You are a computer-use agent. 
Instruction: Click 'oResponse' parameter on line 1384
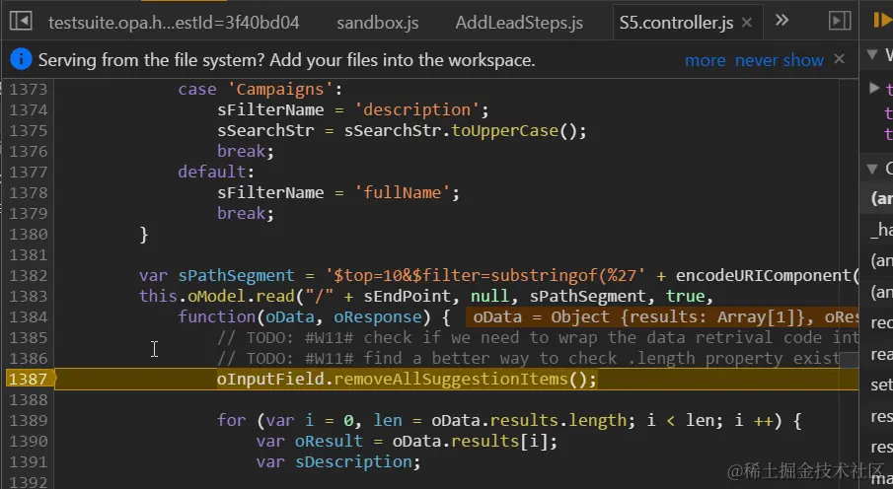(x=378, y=317)
